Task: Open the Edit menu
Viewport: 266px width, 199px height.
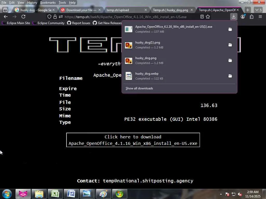Action: click(12, 3)
